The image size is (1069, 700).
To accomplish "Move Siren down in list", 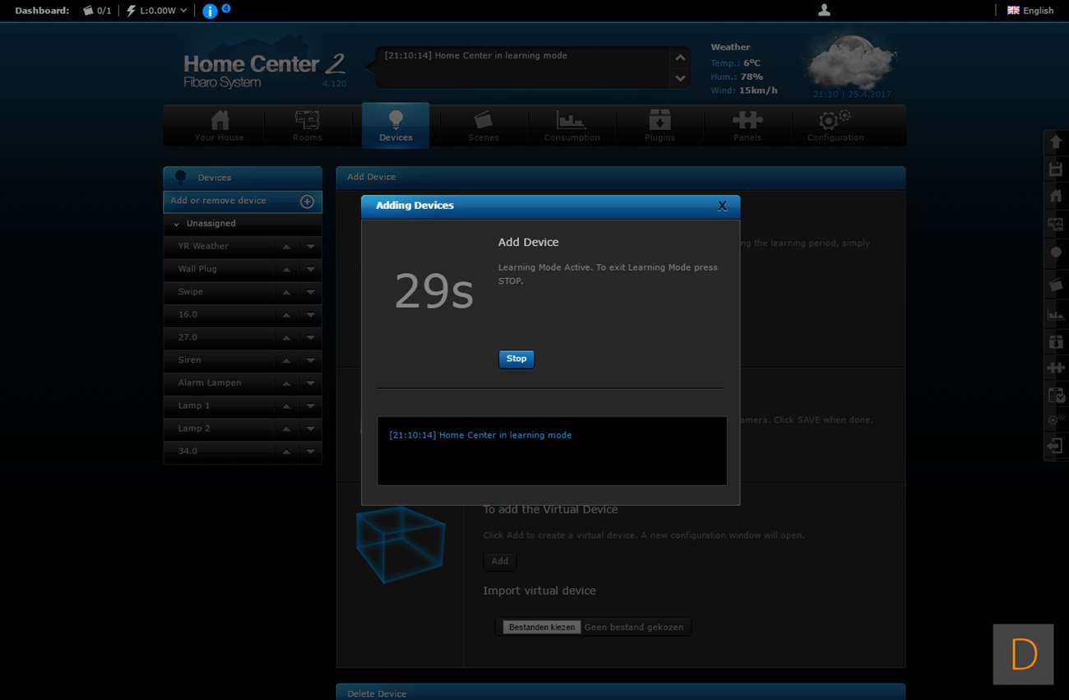I will tap(311, 360).
